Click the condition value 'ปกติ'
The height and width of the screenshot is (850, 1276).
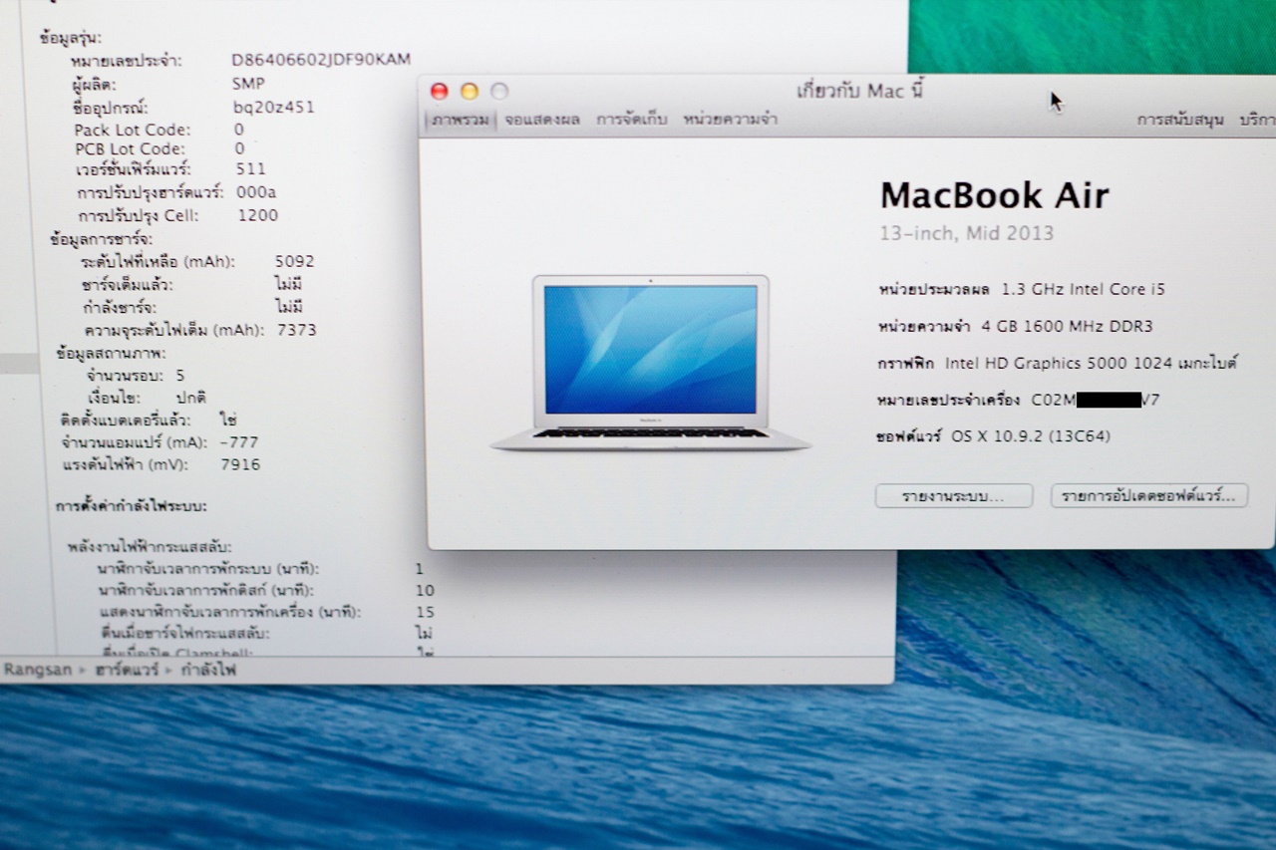click(x=190, y=398)
